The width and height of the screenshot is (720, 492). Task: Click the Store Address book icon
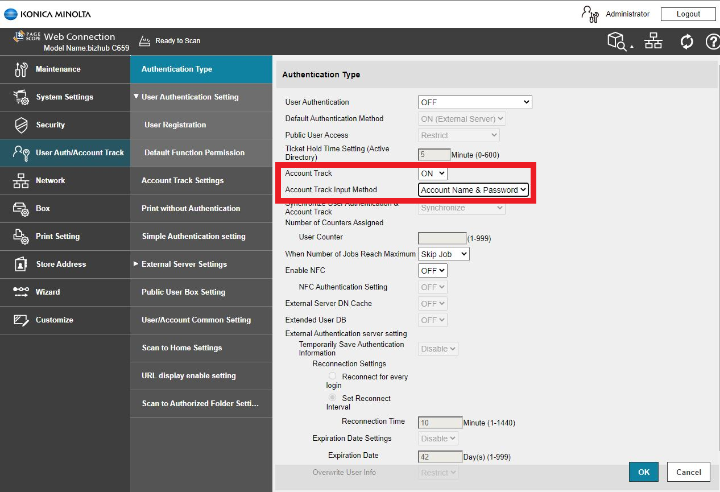click(21, 264)
